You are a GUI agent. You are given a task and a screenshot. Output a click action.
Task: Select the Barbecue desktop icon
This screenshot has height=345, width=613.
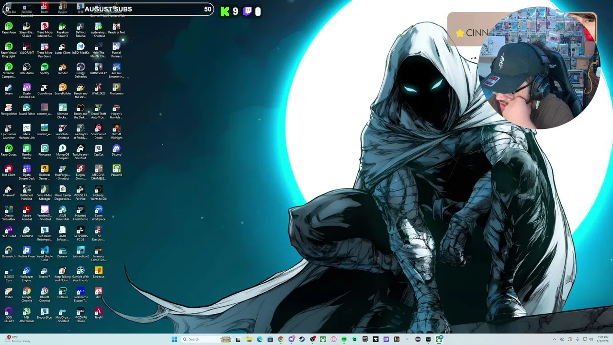pyautogui.click(x=99, y=273)
